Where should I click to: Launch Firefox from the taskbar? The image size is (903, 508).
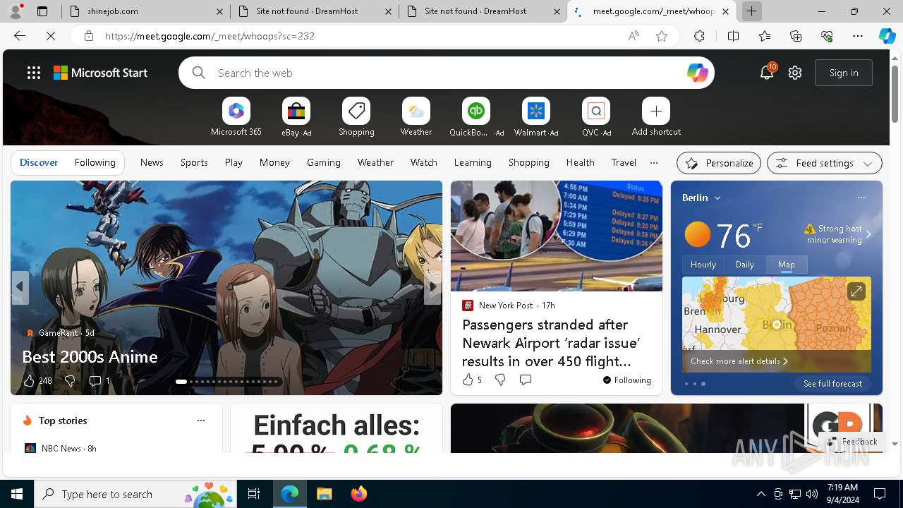(x=359, y=494)
